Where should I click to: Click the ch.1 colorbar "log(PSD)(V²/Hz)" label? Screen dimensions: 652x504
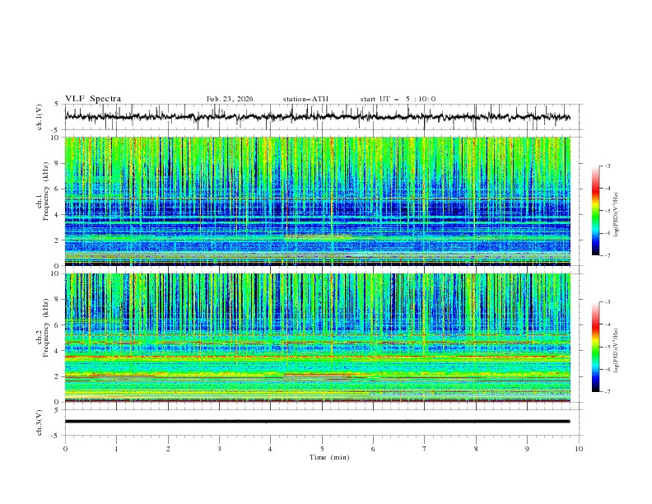tap(617, 215)
